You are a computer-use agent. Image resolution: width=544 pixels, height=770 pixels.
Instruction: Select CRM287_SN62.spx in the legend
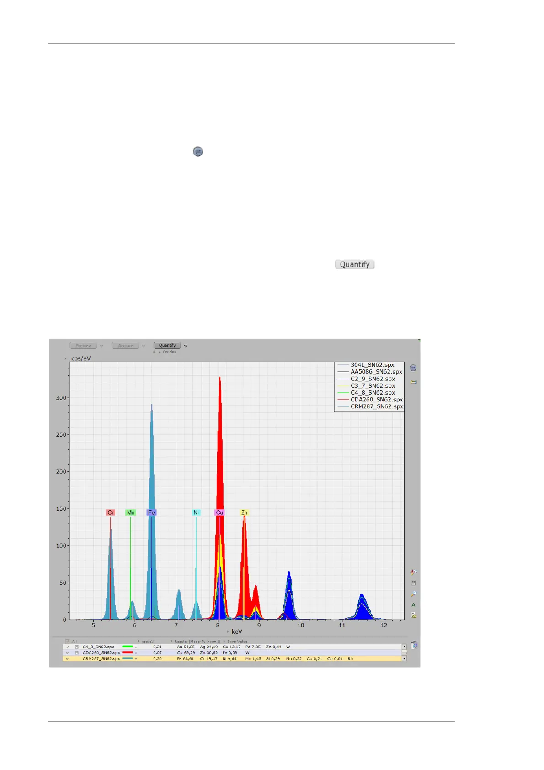pos(377,406)
